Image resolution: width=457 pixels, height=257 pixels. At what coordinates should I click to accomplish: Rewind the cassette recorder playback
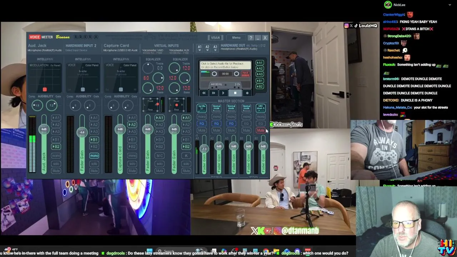[204, 93]
